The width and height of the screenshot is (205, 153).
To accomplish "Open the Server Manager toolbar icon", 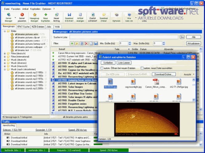I will tap(9, 15).
